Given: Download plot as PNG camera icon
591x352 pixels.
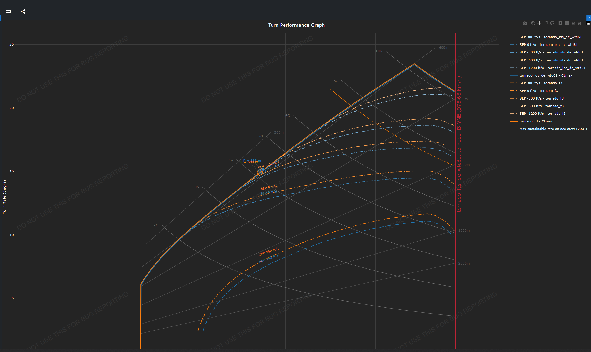Looking at the screenshot, I should pyautogui.click(x=525, y=23).
